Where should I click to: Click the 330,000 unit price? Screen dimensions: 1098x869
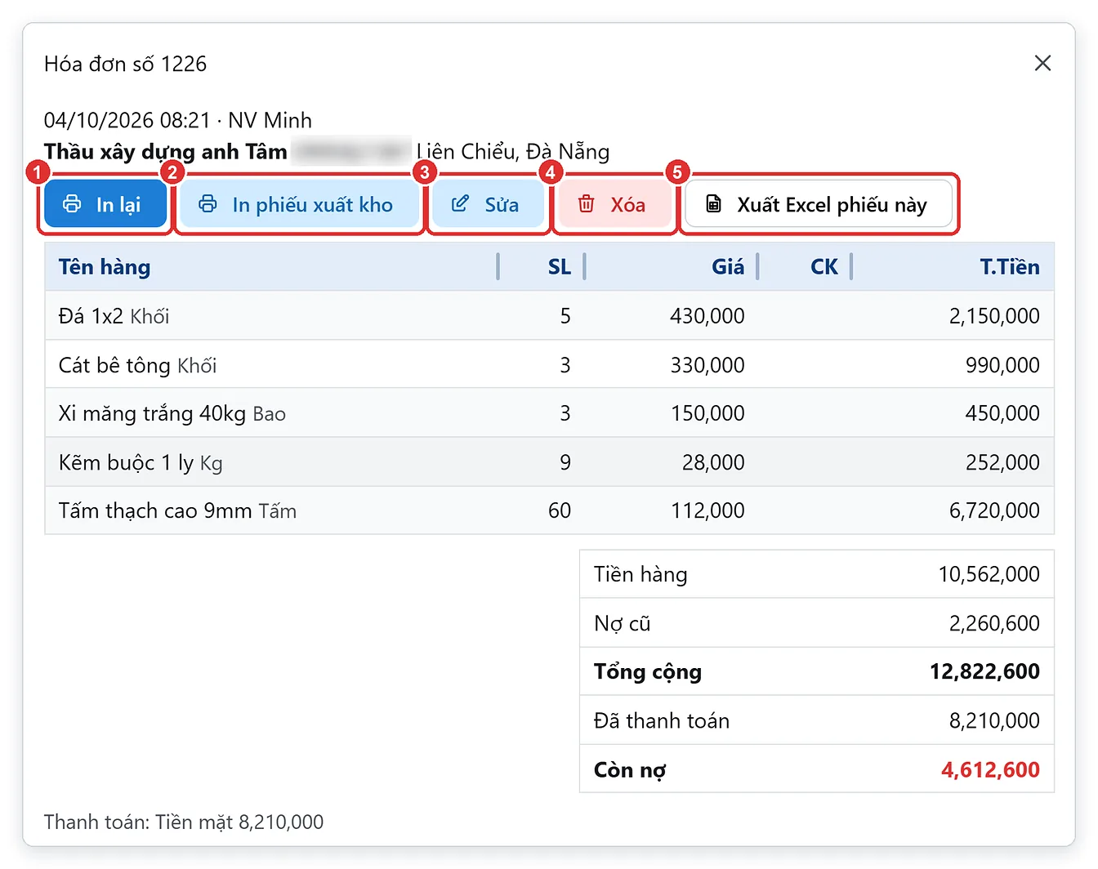(707, 365)
